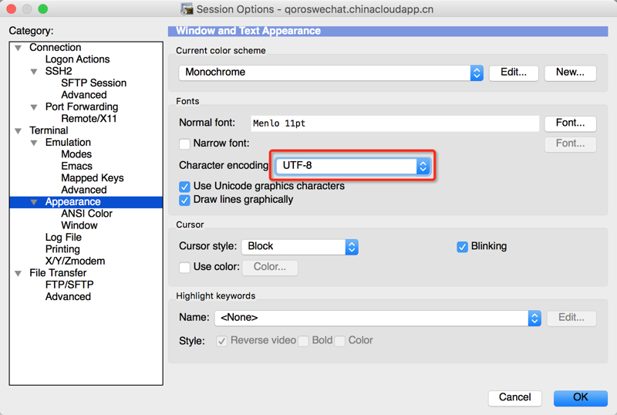Select SFTP Session in category tree
The image size is (617, 415).
pos(93,83)
